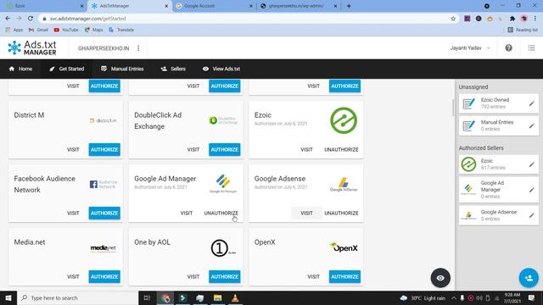Edit the sidebar Manual Entries pencil
Image resolution: width=543 pixels, height=305 pixels.
[531, 126]
